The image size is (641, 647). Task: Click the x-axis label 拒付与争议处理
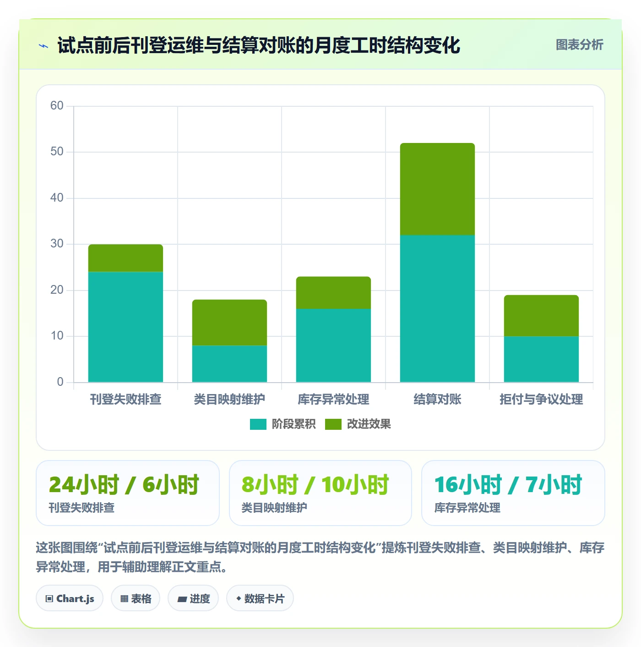(x=541, y=400)
